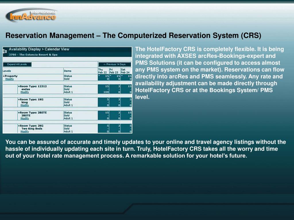Click the slide title Reservation Management
The height and width of the screenshot is (220, 294).
click(x=133, y=36)
